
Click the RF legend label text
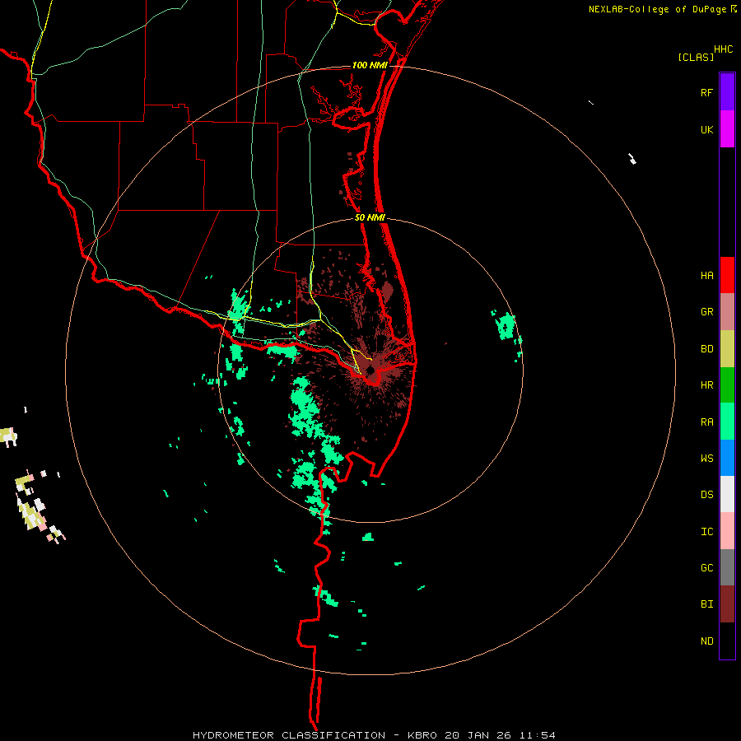pos(706,93)
